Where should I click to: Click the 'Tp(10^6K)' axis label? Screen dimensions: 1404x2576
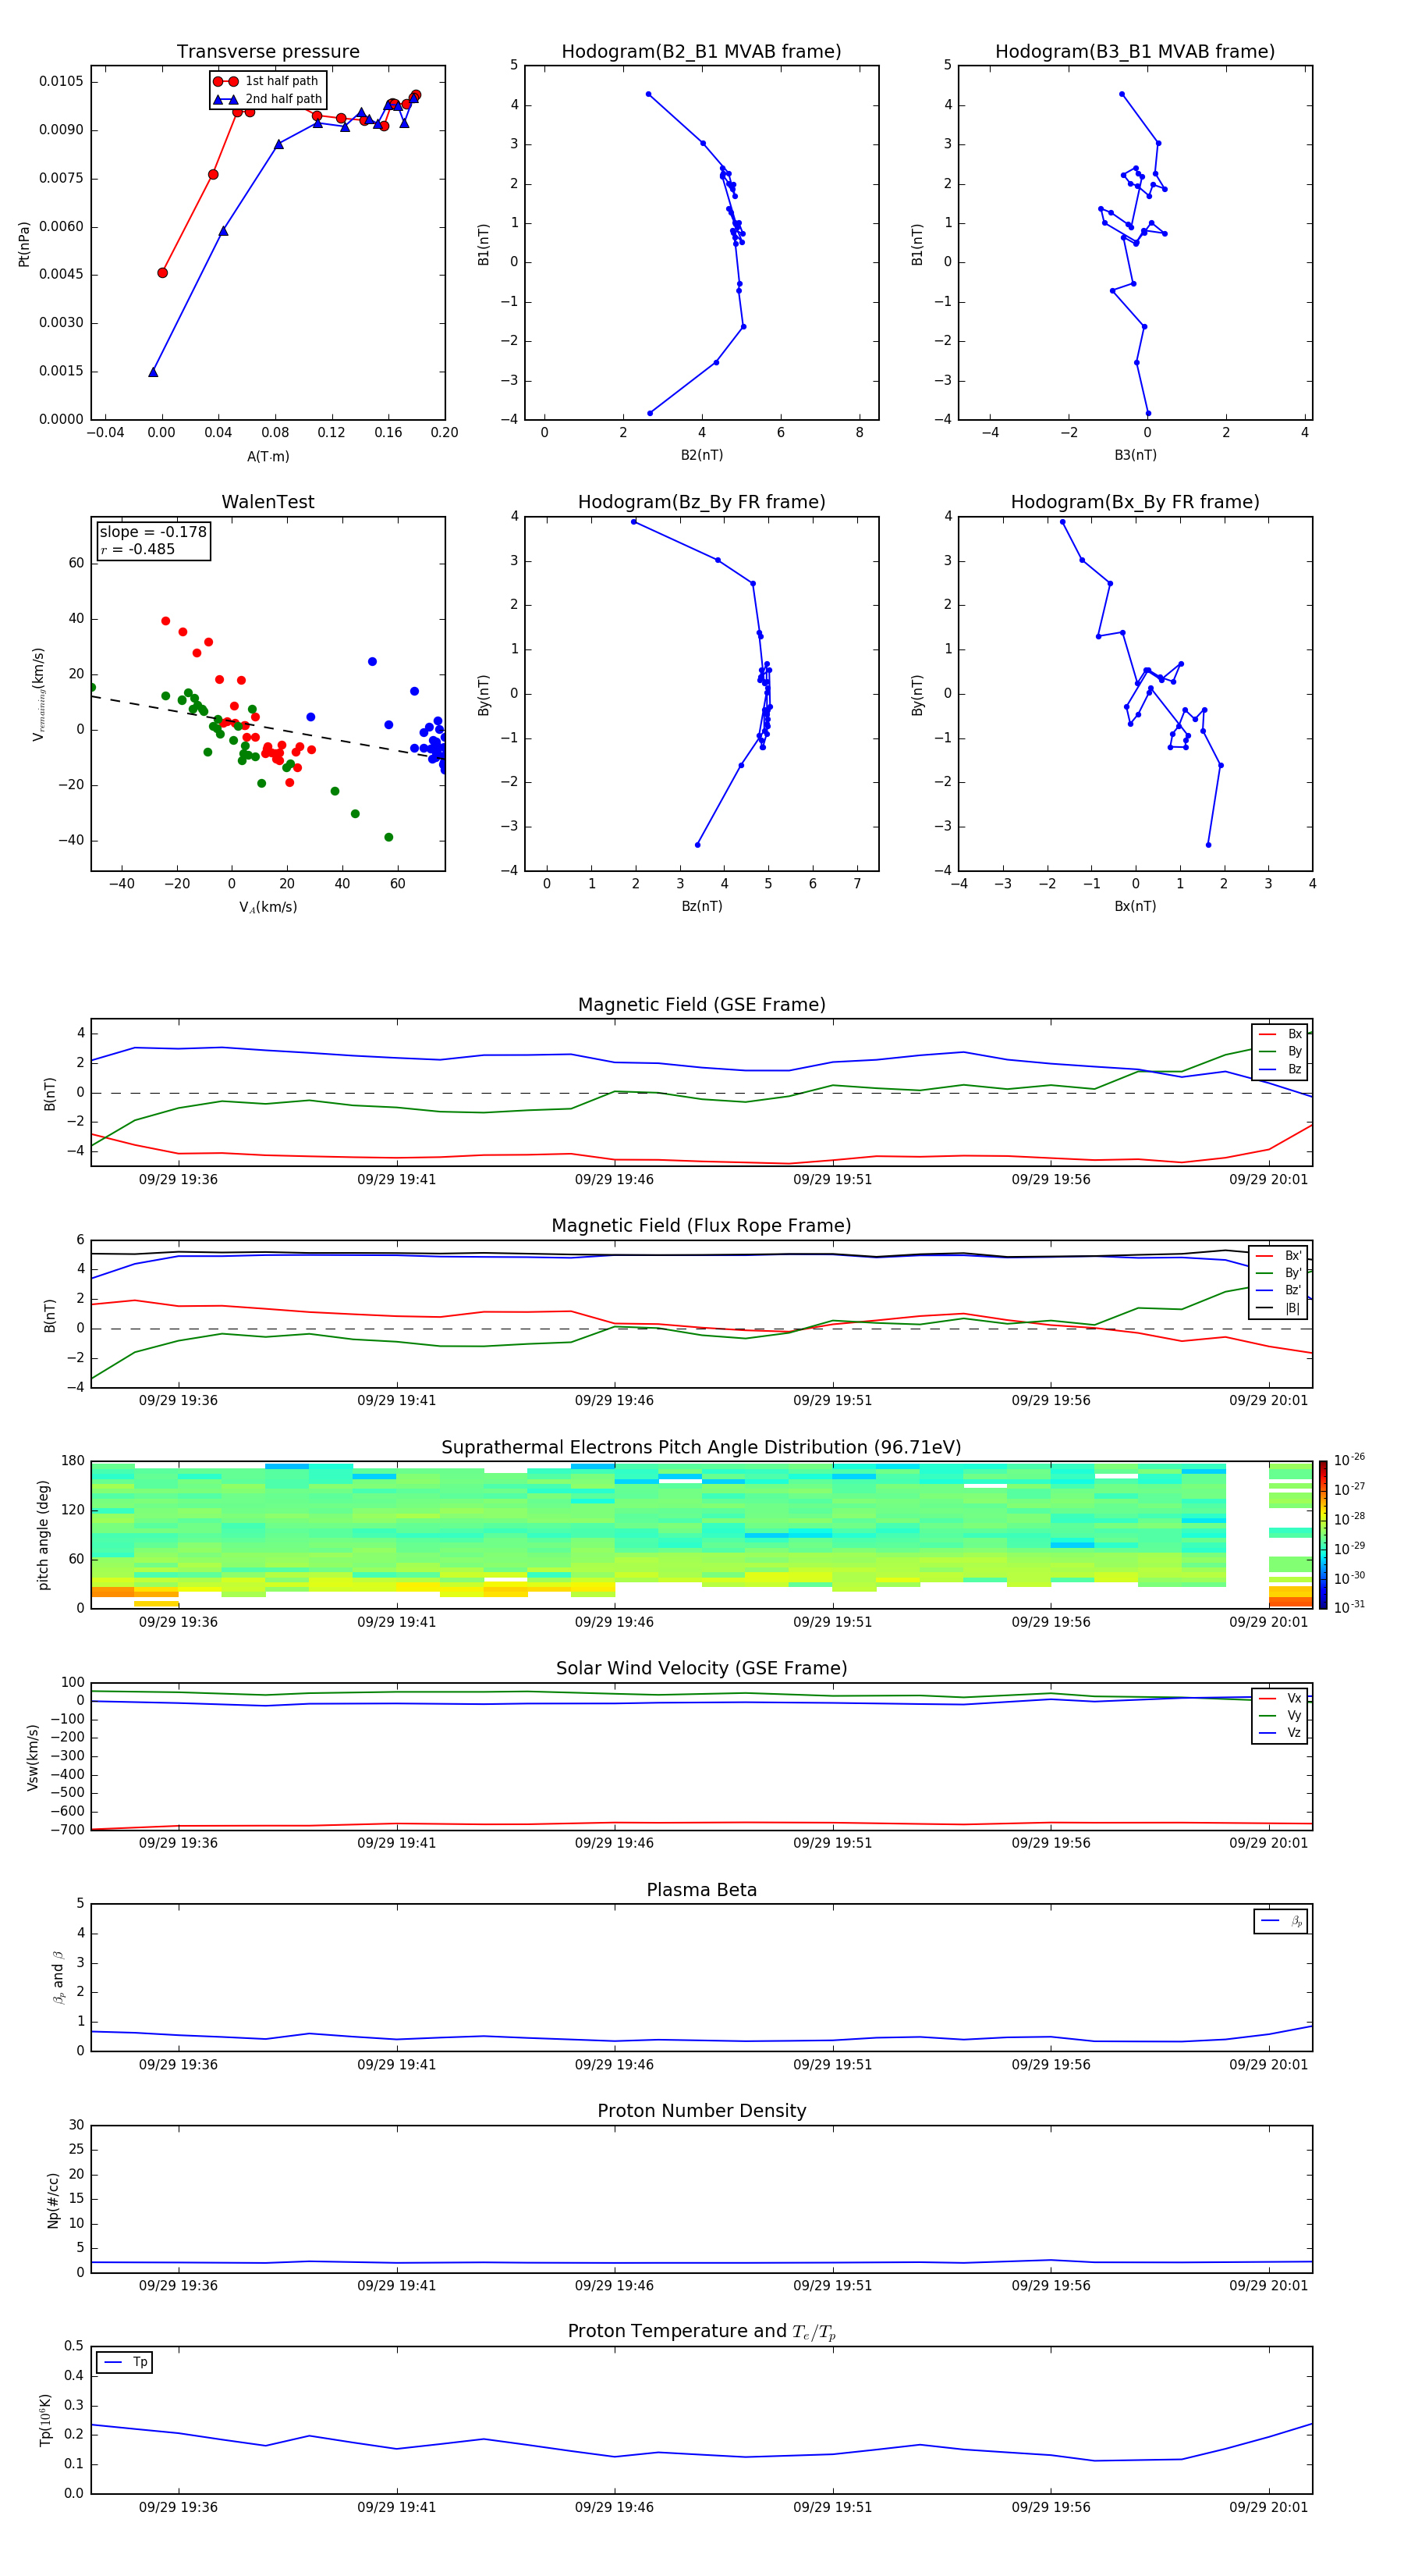point(45,2420)
